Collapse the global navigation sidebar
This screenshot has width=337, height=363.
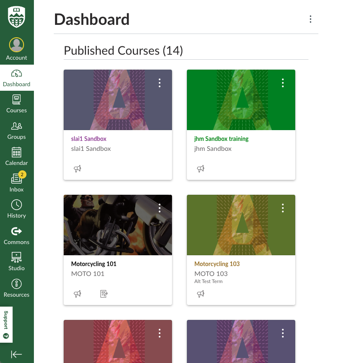[x=17, y=354]
